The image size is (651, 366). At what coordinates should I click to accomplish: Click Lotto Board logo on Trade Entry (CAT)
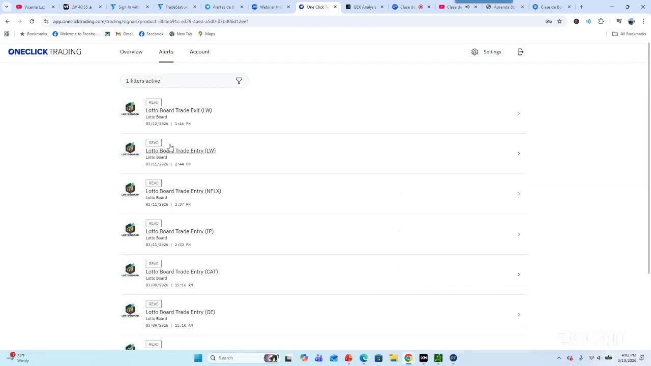(x=130, y=270)
